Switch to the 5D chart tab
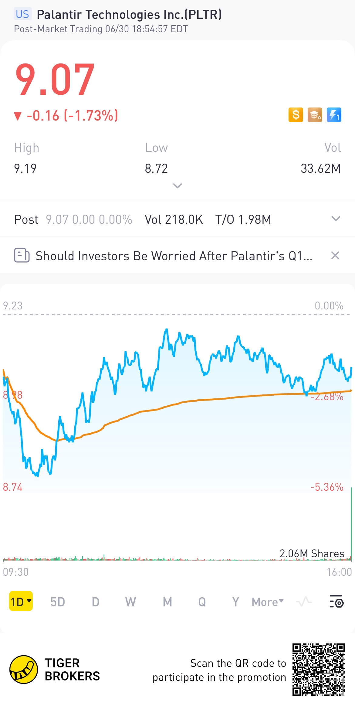 (58, 602)
